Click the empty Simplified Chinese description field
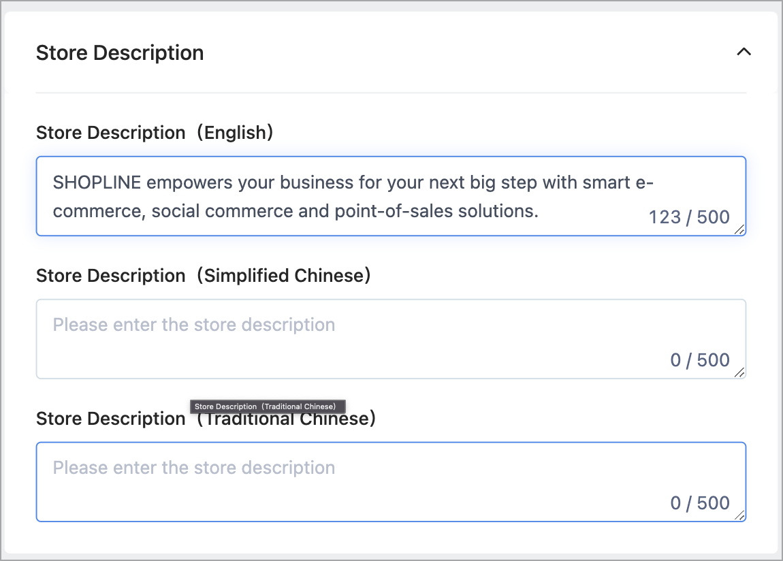 [391, 339]
